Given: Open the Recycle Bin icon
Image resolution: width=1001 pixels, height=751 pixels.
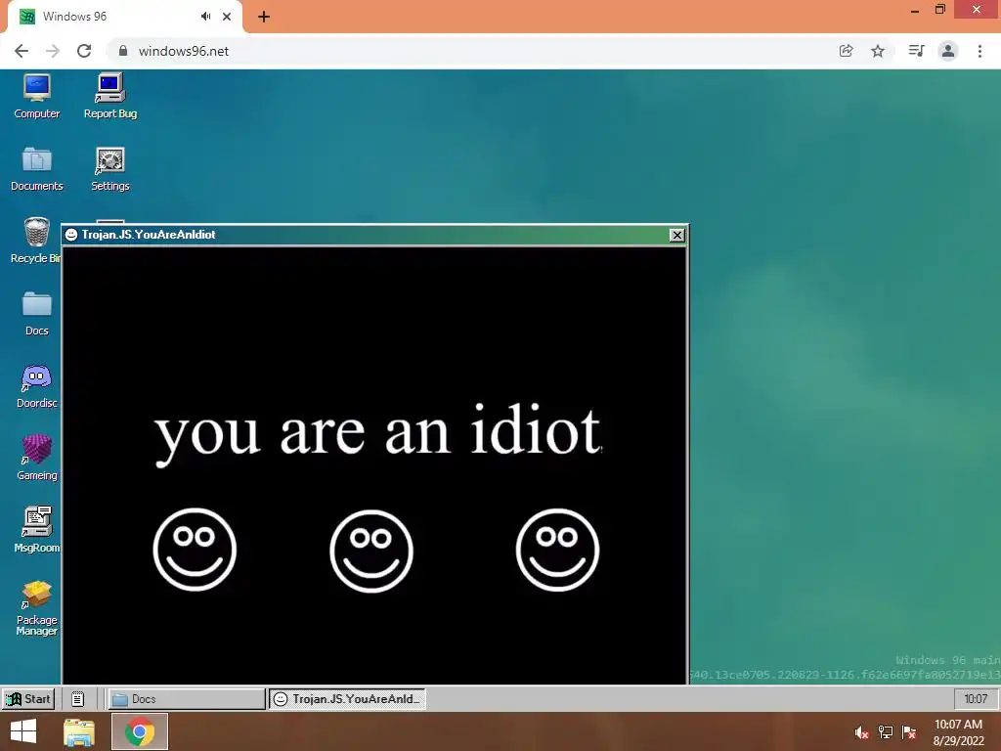Looking at the screenshot, I should click(x=36, y=241).
